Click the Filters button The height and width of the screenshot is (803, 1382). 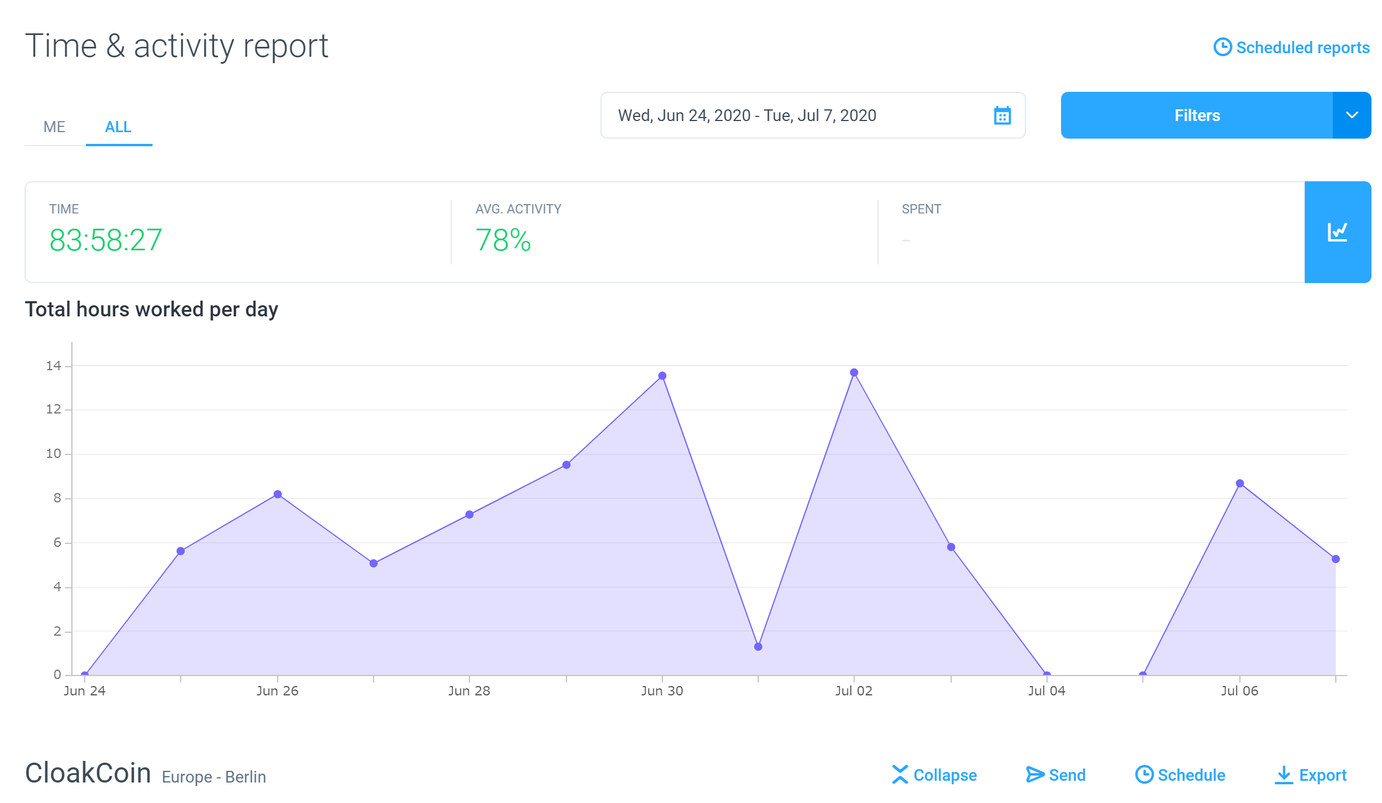pos(1197,115)
